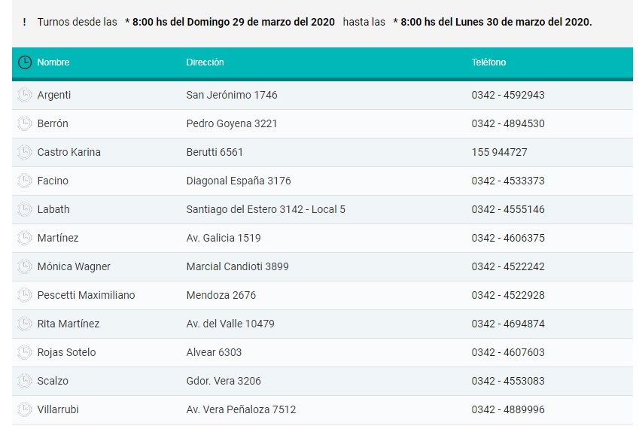Click the clock icon beside Mónica Wagner
The image size is (639, 435).
[25, 266]
